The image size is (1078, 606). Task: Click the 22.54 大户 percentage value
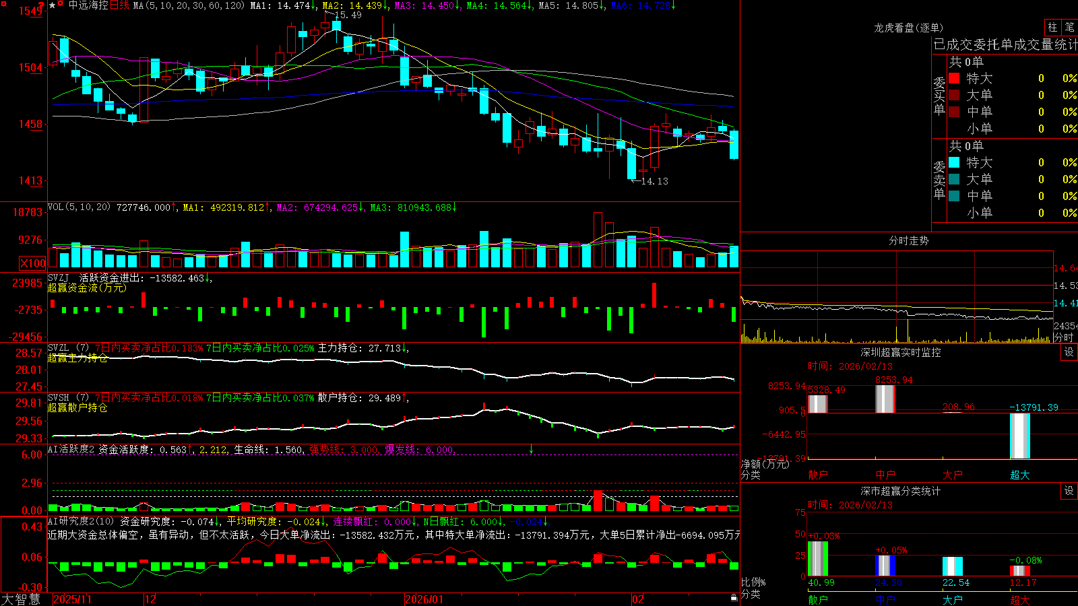tap(956, 582)
